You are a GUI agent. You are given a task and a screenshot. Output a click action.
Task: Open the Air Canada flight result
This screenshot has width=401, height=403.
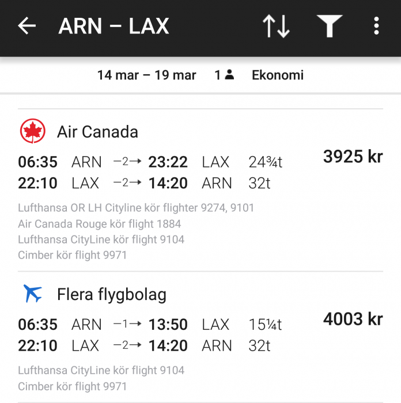coord(97,132)
